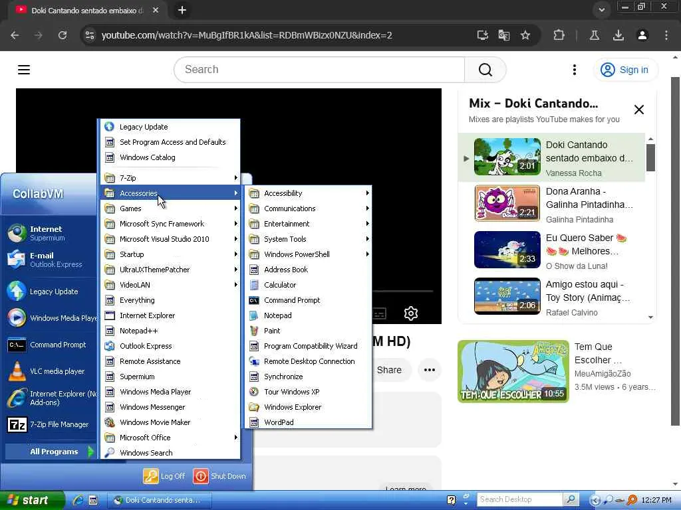The width and height of the screenshot is (681, 510).
Task: Open Internet Supermium pinned shortcut
Action: click(x=50, y=233)
